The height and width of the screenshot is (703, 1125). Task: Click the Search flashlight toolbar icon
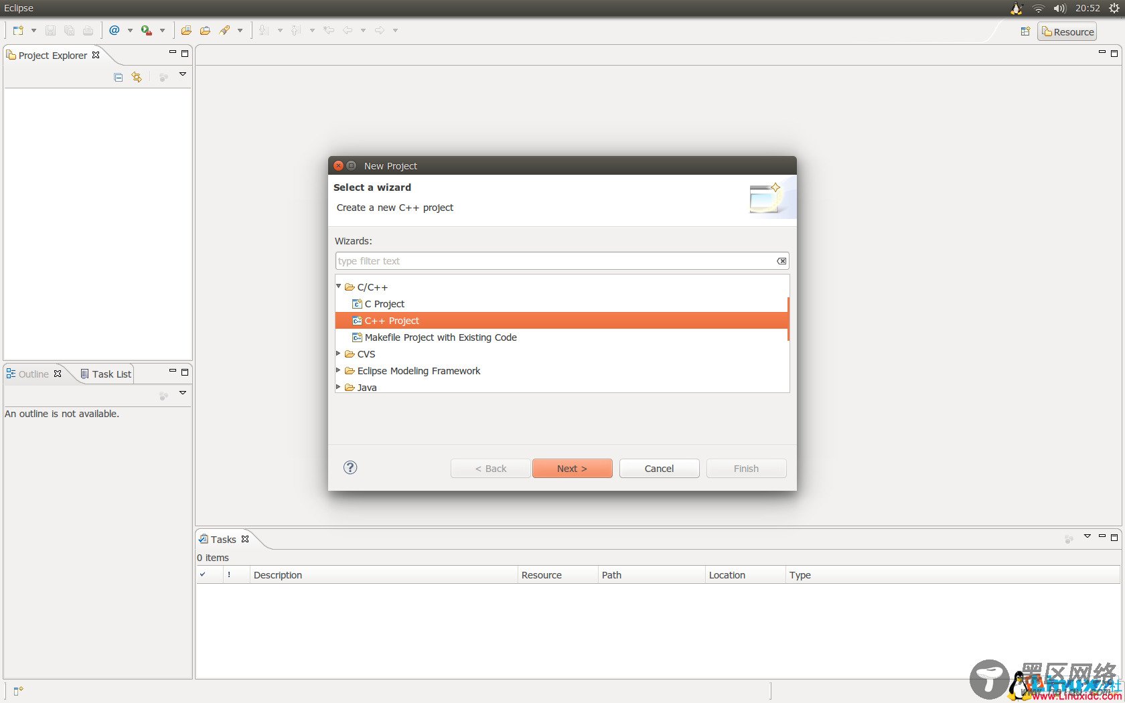[x=224, y=31]
